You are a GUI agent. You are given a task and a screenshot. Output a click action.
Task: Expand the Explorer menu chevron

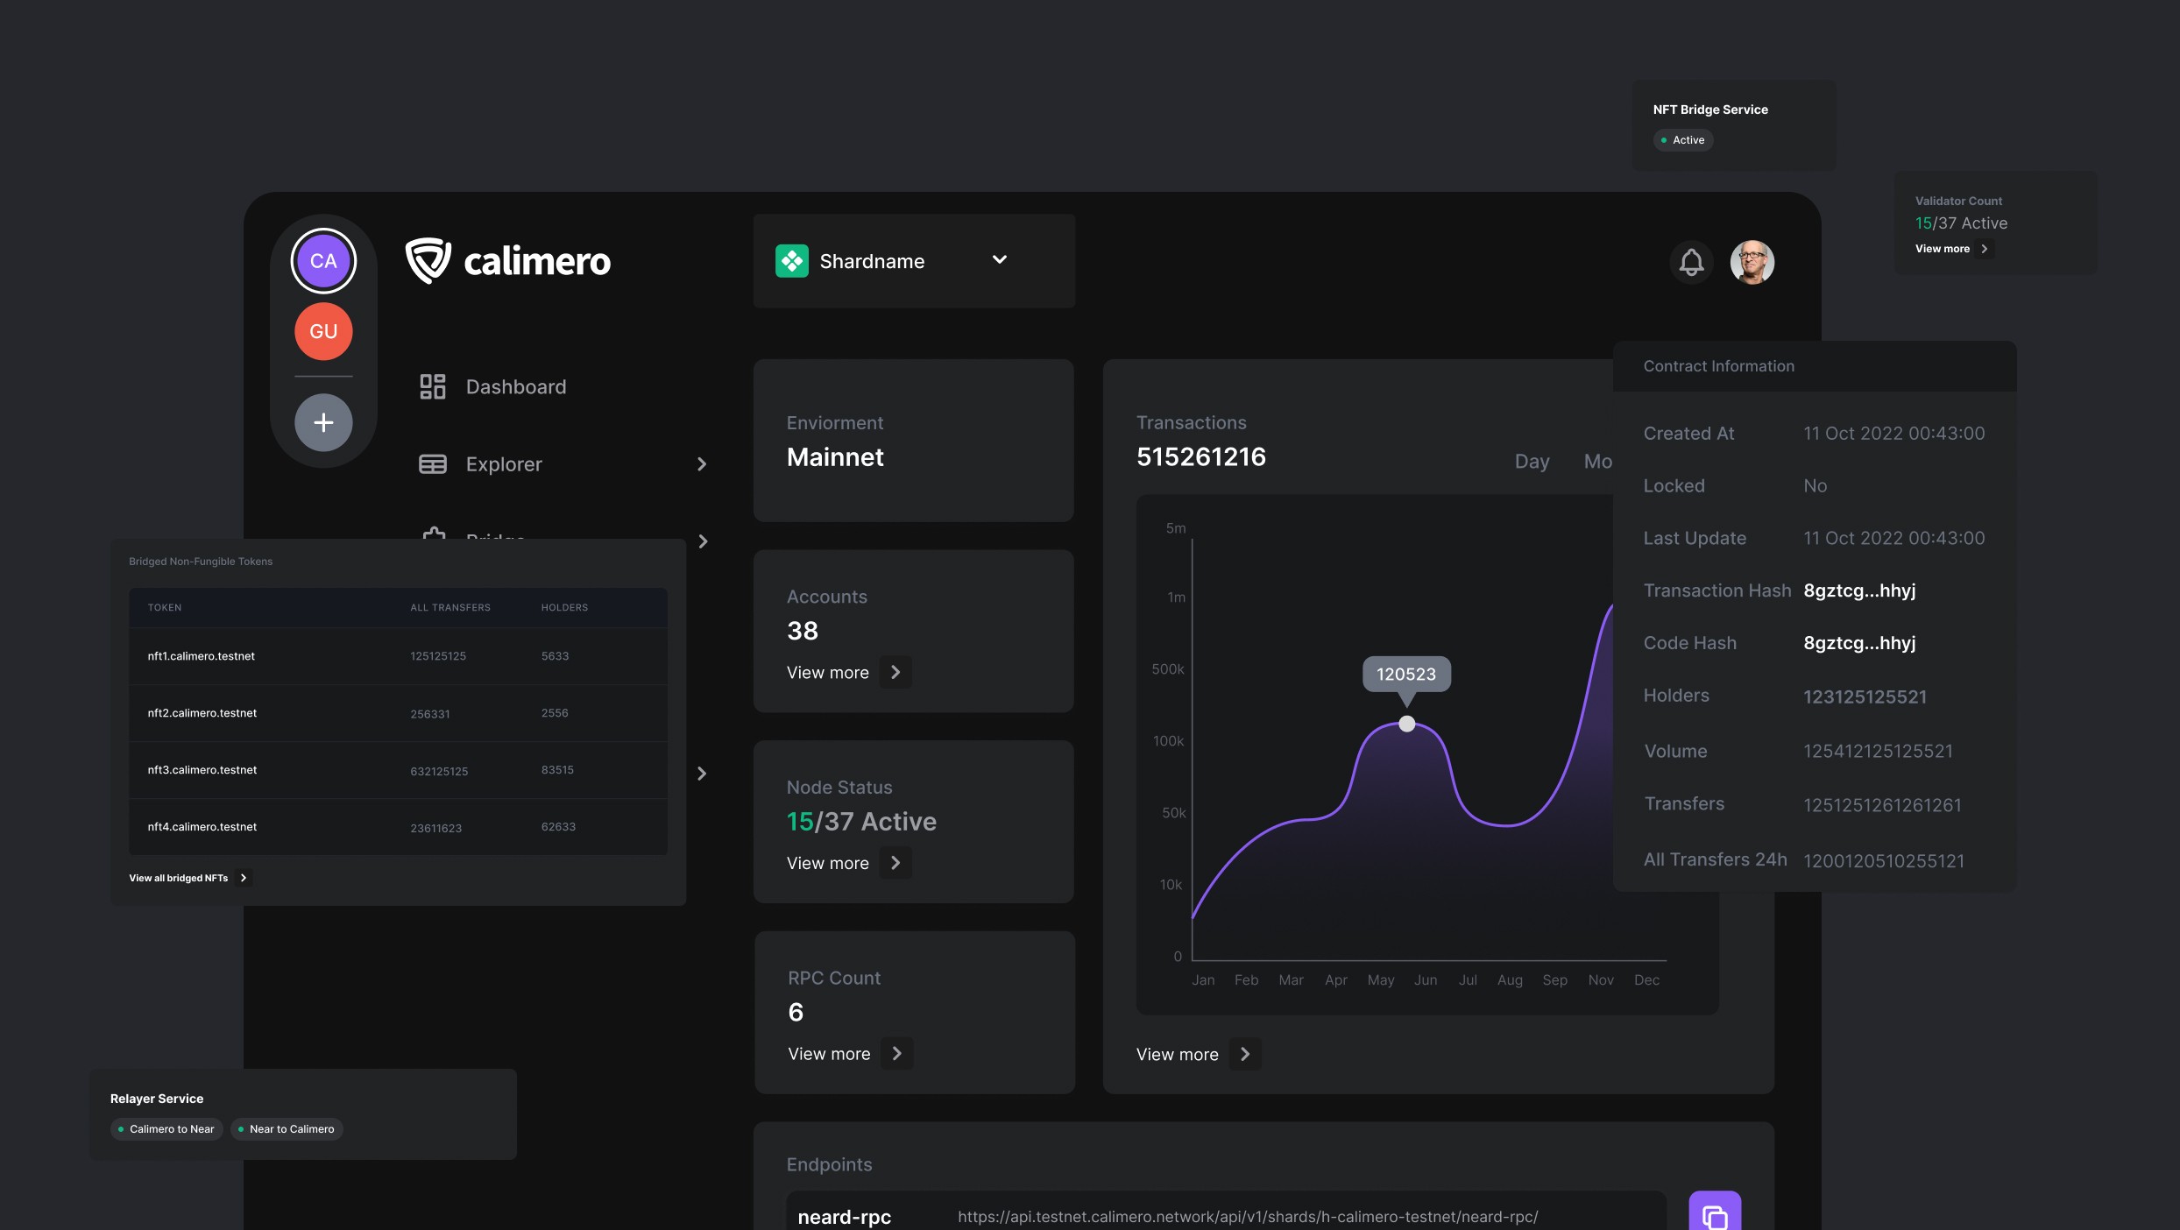coord(701,464)
